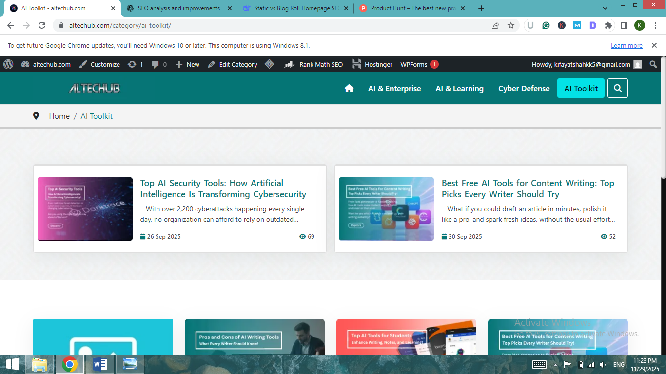Open the Chrome profile avatar K
This screenshot has width=666, height=374.
click(640, 25)
